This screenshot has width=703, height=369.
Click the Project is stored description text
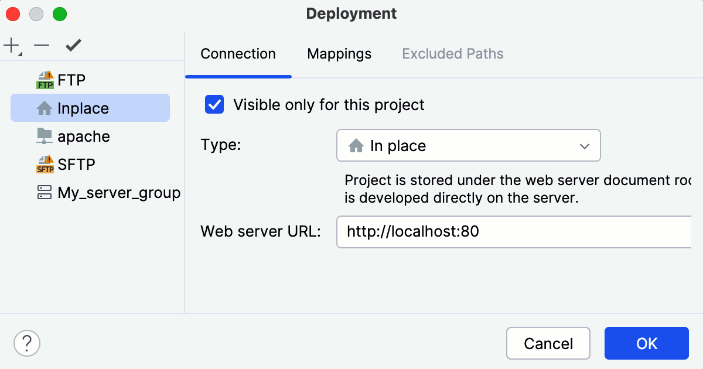click(x=518, y=189)
